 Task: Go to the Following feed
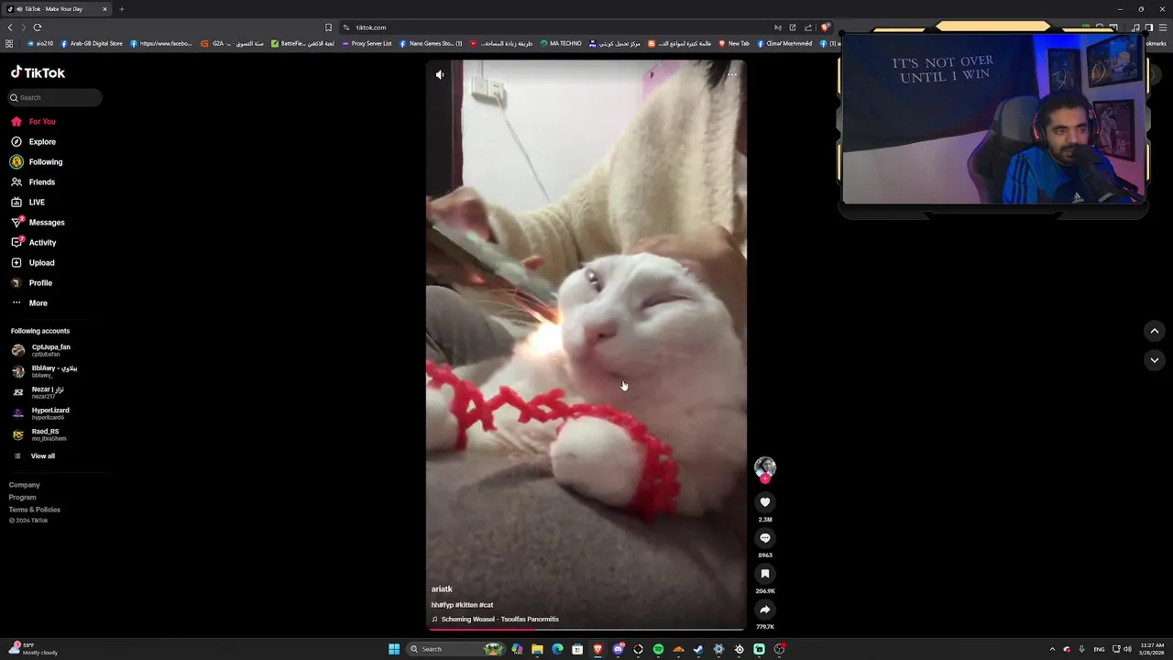point(37,161)
